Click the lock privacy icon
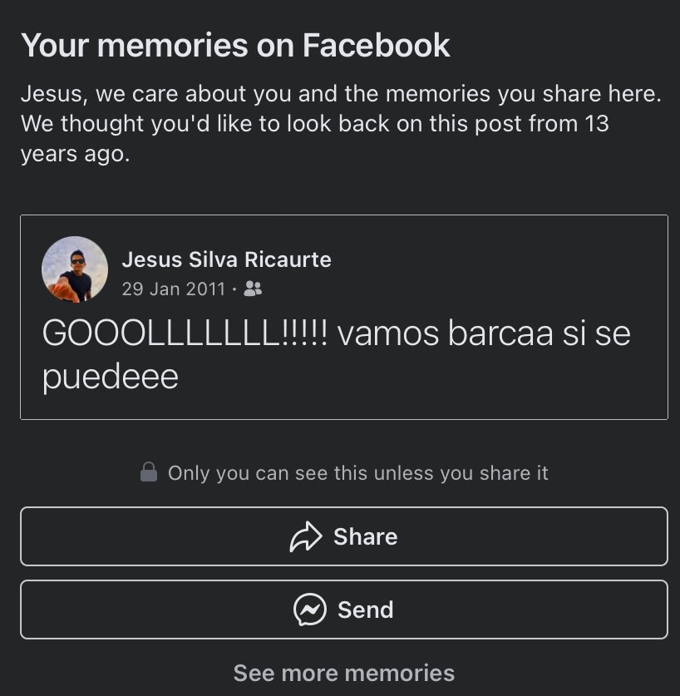Screen dimensions: 680x696 [x=149, y=472]
